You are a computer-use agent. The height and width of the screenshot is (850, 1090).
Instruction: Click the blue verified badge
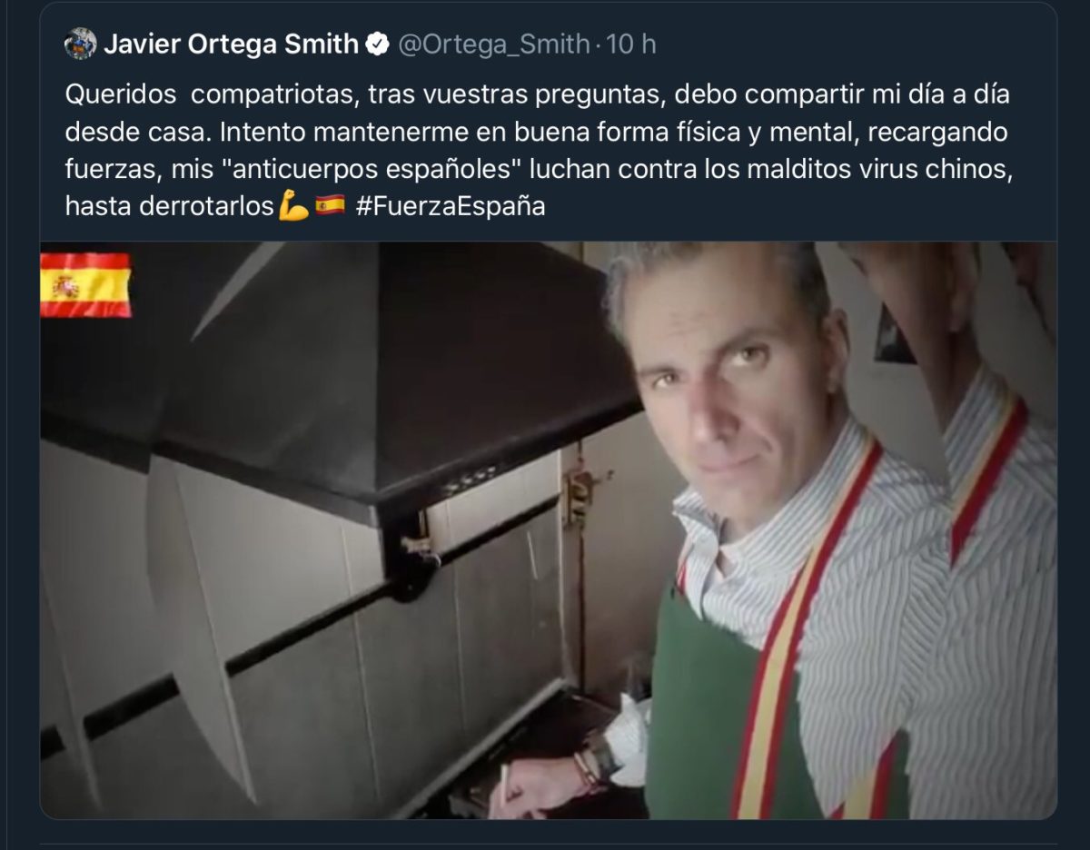coord(377,44)
